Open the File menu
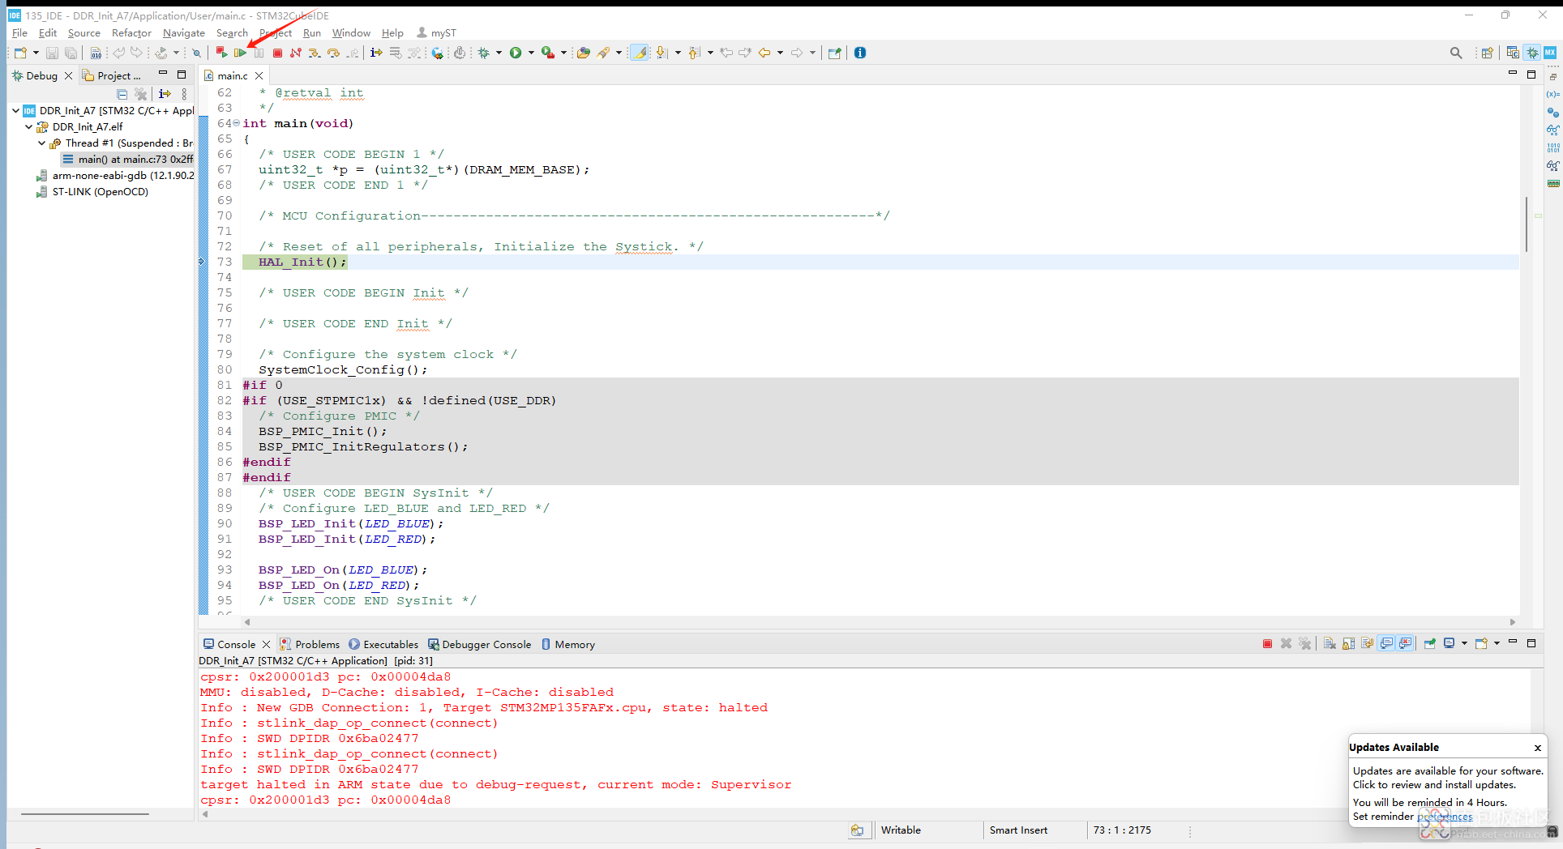Viewport: 1563px width, 849px height. pyautogui.click(x=19, y=33)
